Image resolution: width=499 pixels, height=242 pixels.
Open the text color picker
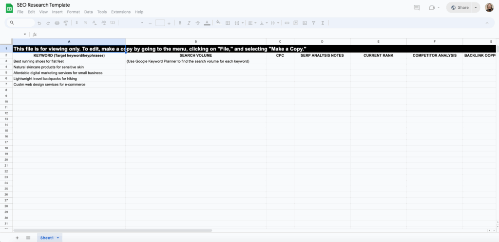(x=207, y=23)
